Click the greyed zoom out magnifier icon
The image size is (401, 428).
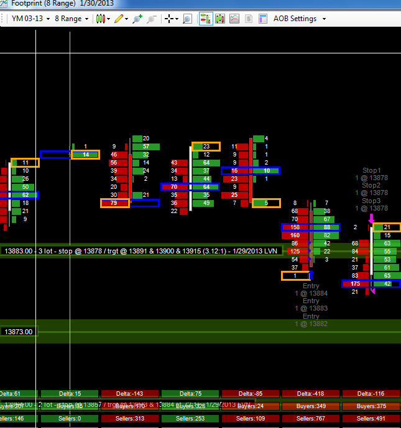tap(151, 19)
